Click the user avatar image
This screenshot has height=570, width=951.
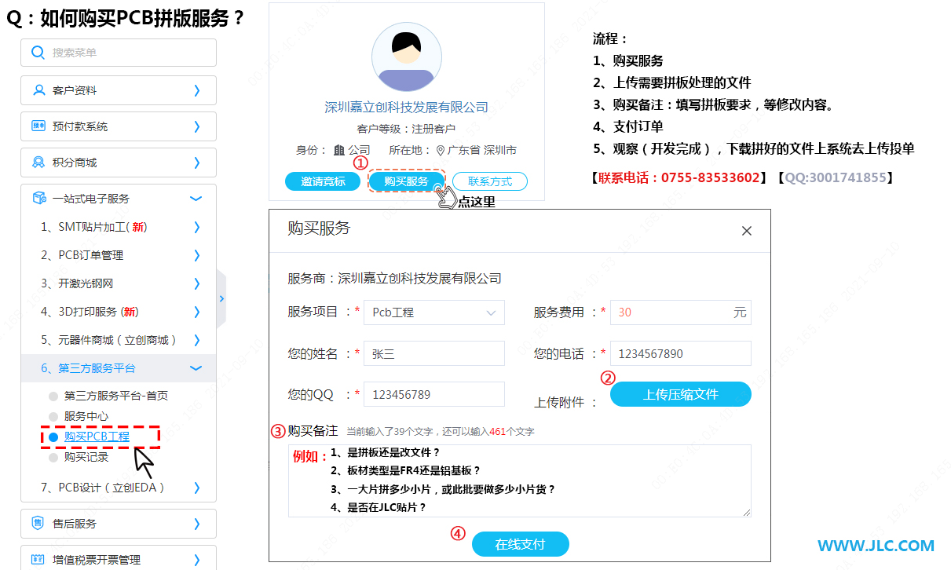click(406, 57)
